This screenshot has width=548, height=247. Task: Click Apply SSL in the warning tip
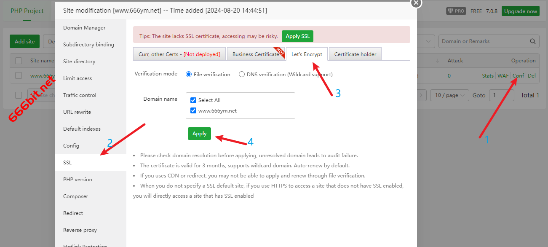point(297,36)
